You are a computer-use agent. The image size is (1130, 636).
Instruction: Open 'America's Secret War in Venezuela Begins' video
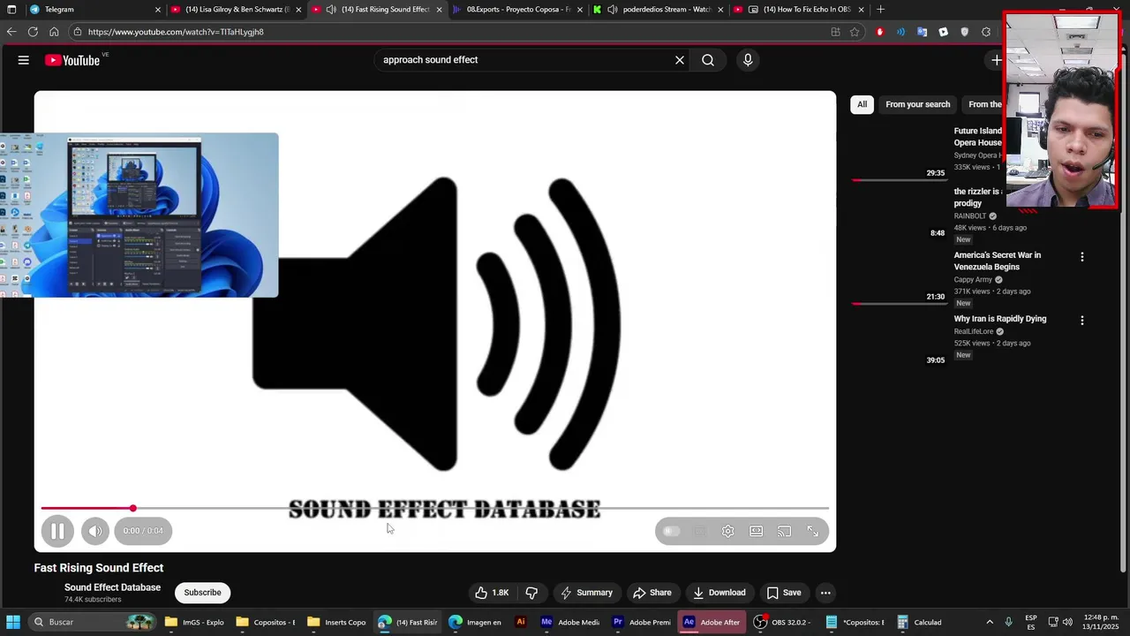tap(997, 261)
